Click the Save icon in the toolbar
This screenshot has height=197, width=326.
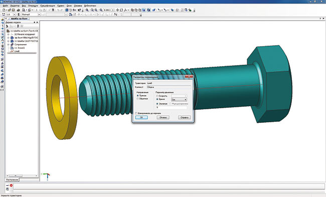pyautogui.click(x=13, y=10)
